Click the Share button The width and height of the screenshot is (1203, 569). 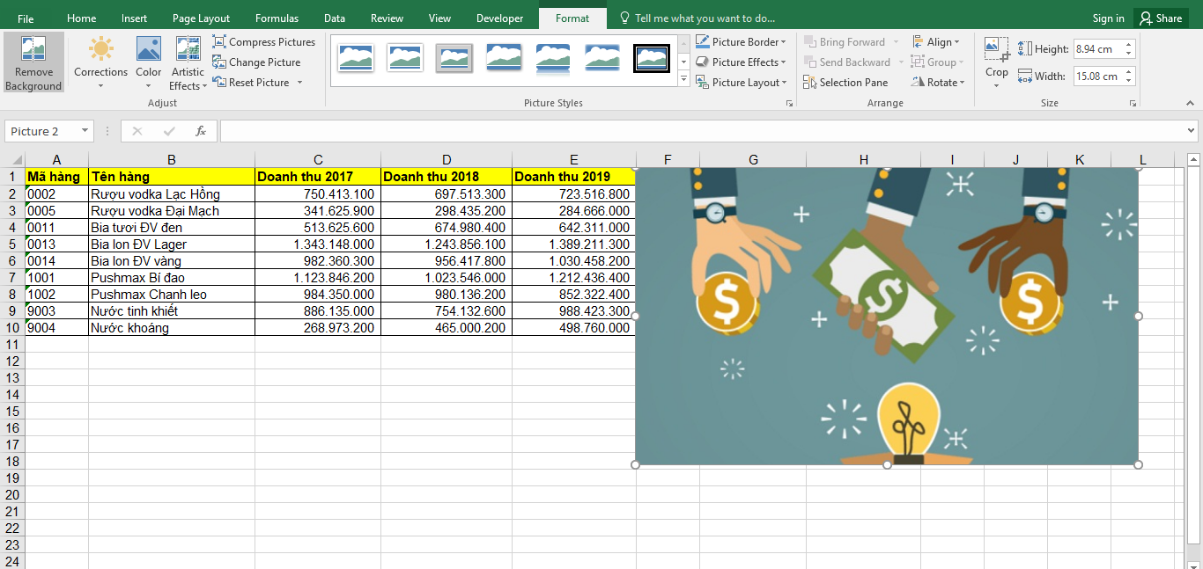[x=1160, y=18]
